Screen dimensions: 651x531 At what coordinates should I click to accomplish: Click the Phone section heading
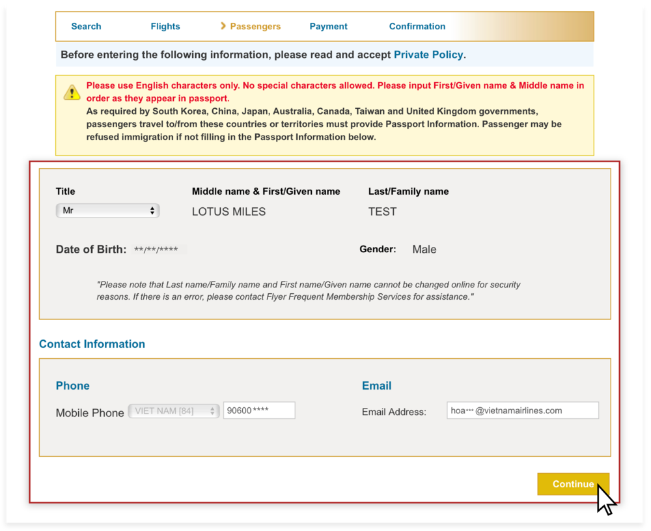click(x=72, y=386)
